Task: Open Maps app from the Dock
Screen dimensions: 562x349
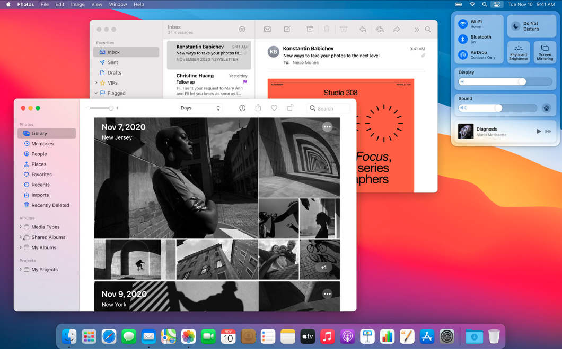Action: pos(169,336)
